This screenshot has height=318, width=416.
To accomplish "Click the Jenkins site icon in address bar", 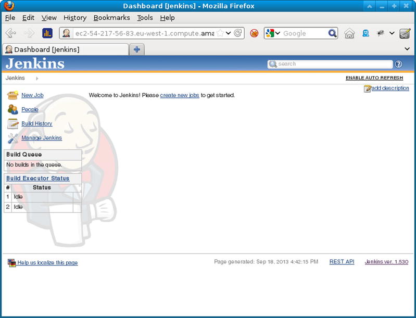I will (x=66, y=33).
